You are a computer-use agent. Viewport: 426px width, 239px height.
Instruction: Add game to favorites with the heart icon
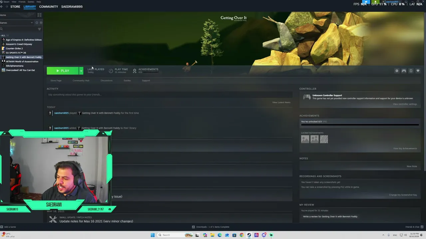(418, 71)
